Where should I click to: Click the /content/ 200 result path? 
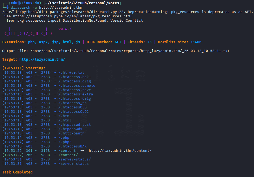pos(68,155)
